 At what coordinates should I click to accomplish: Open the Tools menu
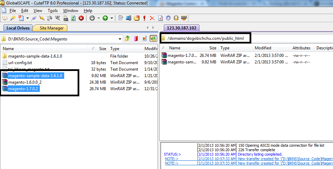point(53,11)
